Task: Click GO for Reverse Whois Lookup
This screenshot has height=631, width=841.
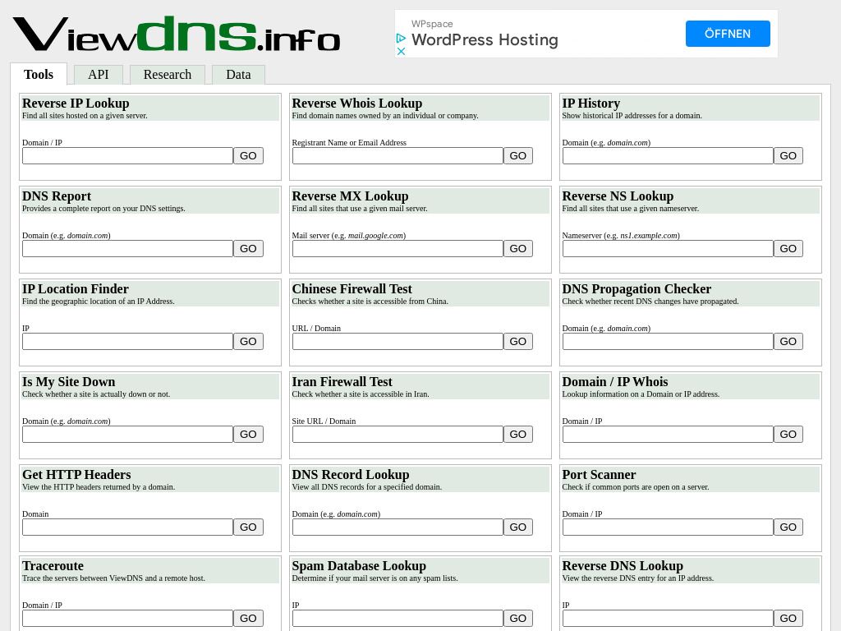Action: 517,155
